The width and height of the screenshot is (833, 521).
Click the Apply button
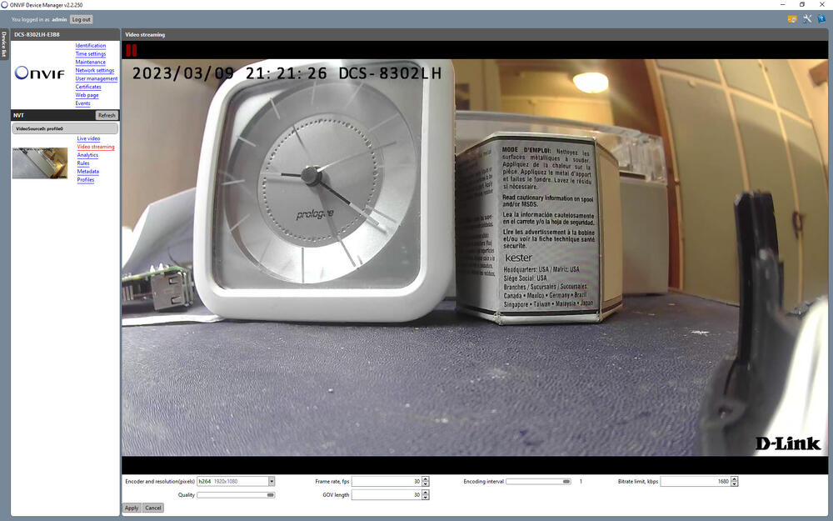pyautogui.click(x=132, y=508)
